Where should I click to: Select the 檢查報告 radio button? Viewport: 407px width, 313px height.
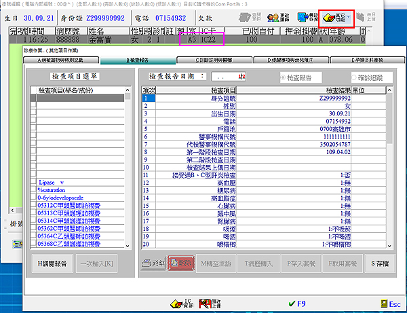[x=284, y=77]
